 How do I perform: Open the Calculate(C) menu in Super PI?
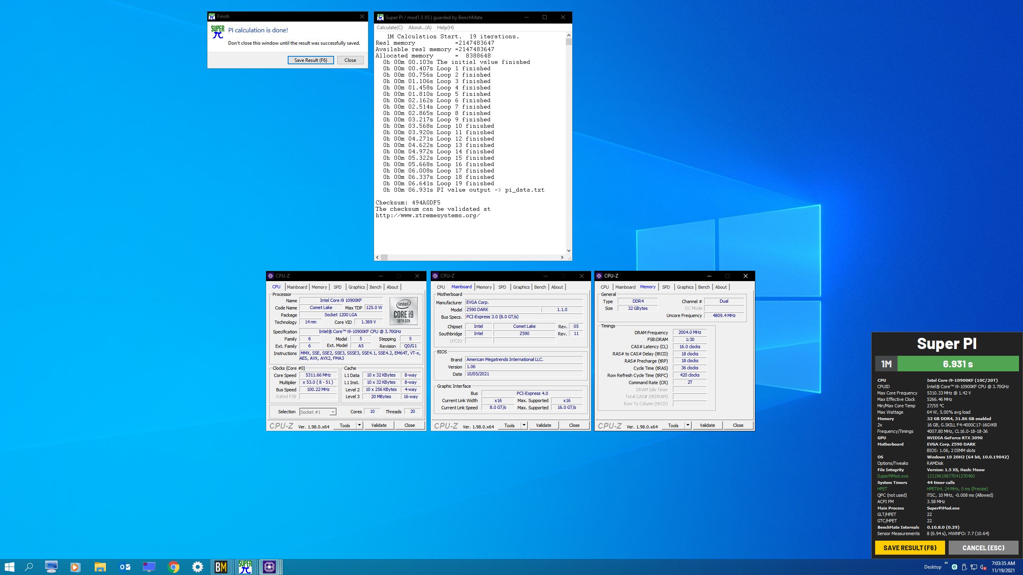click(x=389, y=28)
